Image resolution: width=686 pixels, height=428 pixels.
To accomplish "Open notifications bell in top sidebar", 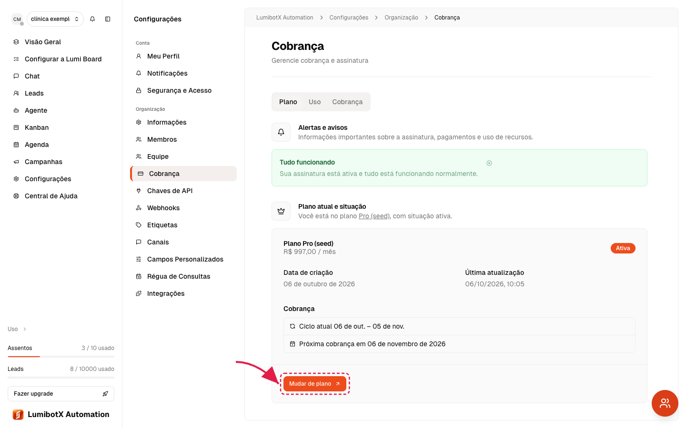I will [92, 19].
